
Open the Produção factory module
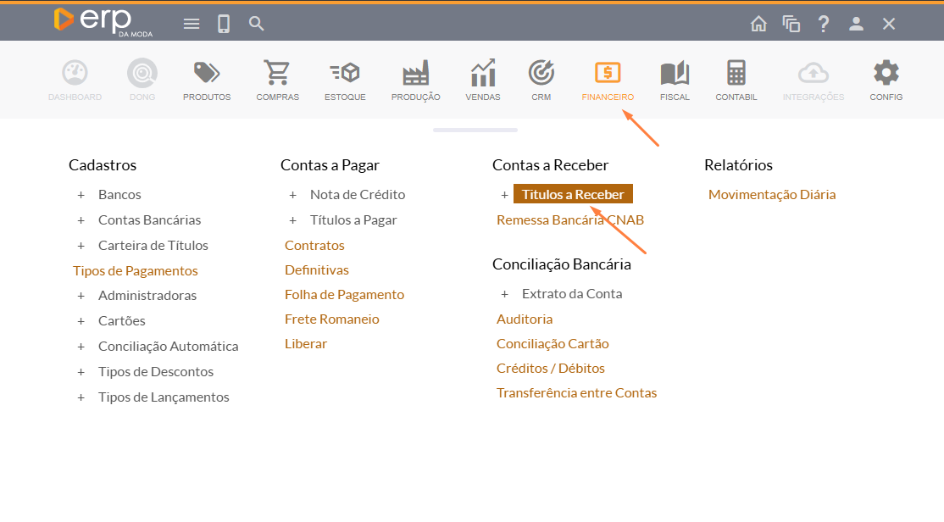pyautogui.click(x=415, y=80)
